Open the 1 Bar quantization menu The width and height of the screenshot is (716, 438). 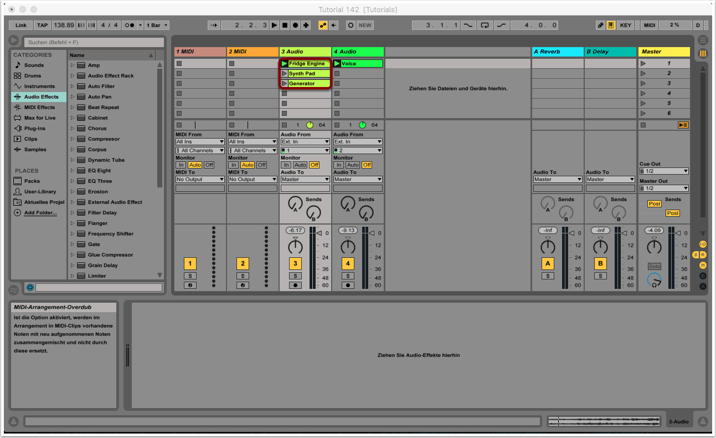157,25
